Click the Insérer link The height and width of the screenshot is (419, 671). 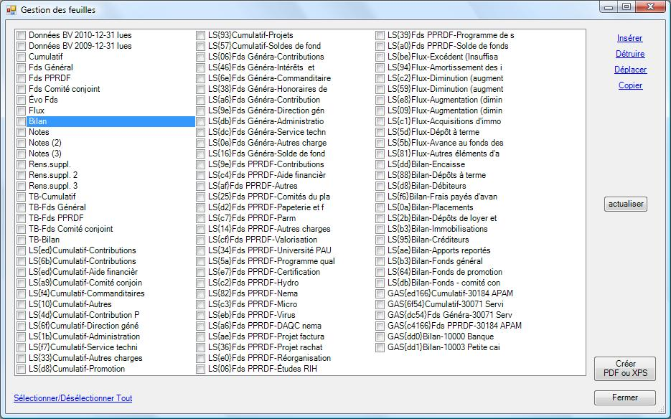pyautogui.click(x=629, y=38)
